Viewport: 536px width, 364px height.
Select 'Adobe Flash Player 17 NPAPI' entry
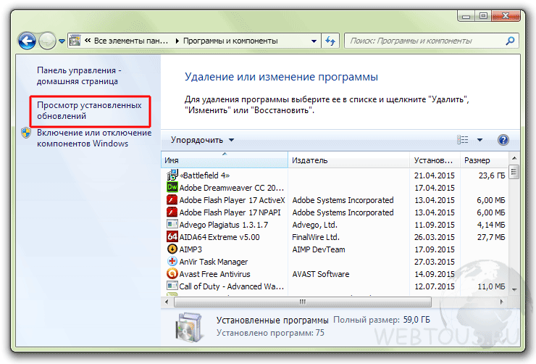[x=230, y=212]
